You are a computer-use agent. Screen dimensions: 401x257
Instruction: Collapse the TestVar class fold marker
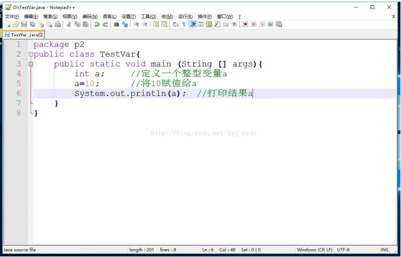[x=31, y=54]
